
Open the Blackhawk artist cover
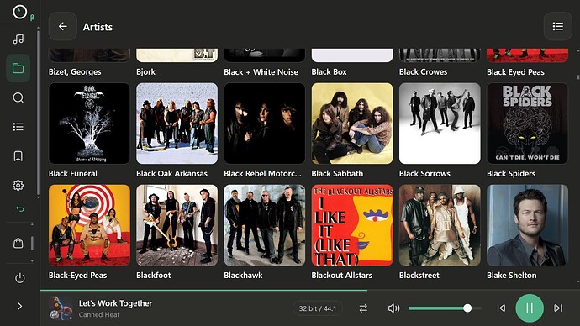tap(265, 225)
